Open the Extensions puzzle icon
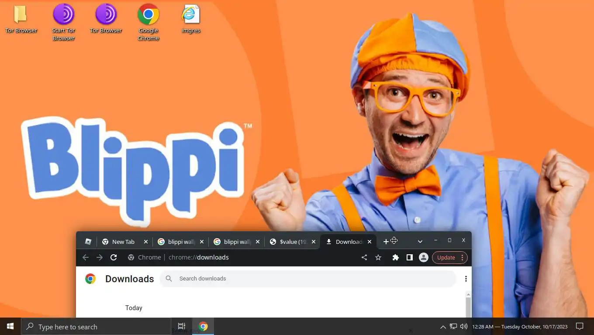This screenshot has width=594, height=335. coord(396,257)
